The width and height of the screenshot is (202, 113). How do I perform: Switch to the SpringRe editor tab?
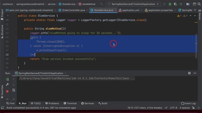tap(185, 10)
